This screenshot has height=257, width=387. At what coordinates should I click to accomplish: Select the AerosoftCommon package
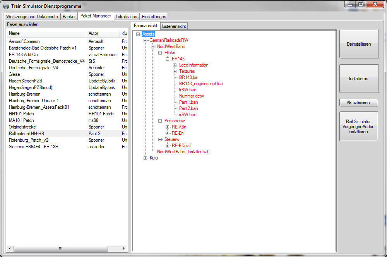tap(24, 41)
